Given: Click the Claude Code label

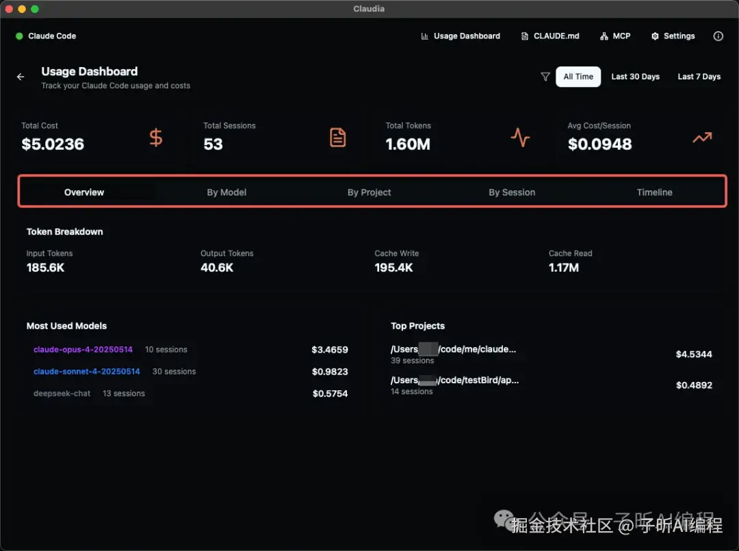Looking at the screenshot, I should (x=52, y=36).
